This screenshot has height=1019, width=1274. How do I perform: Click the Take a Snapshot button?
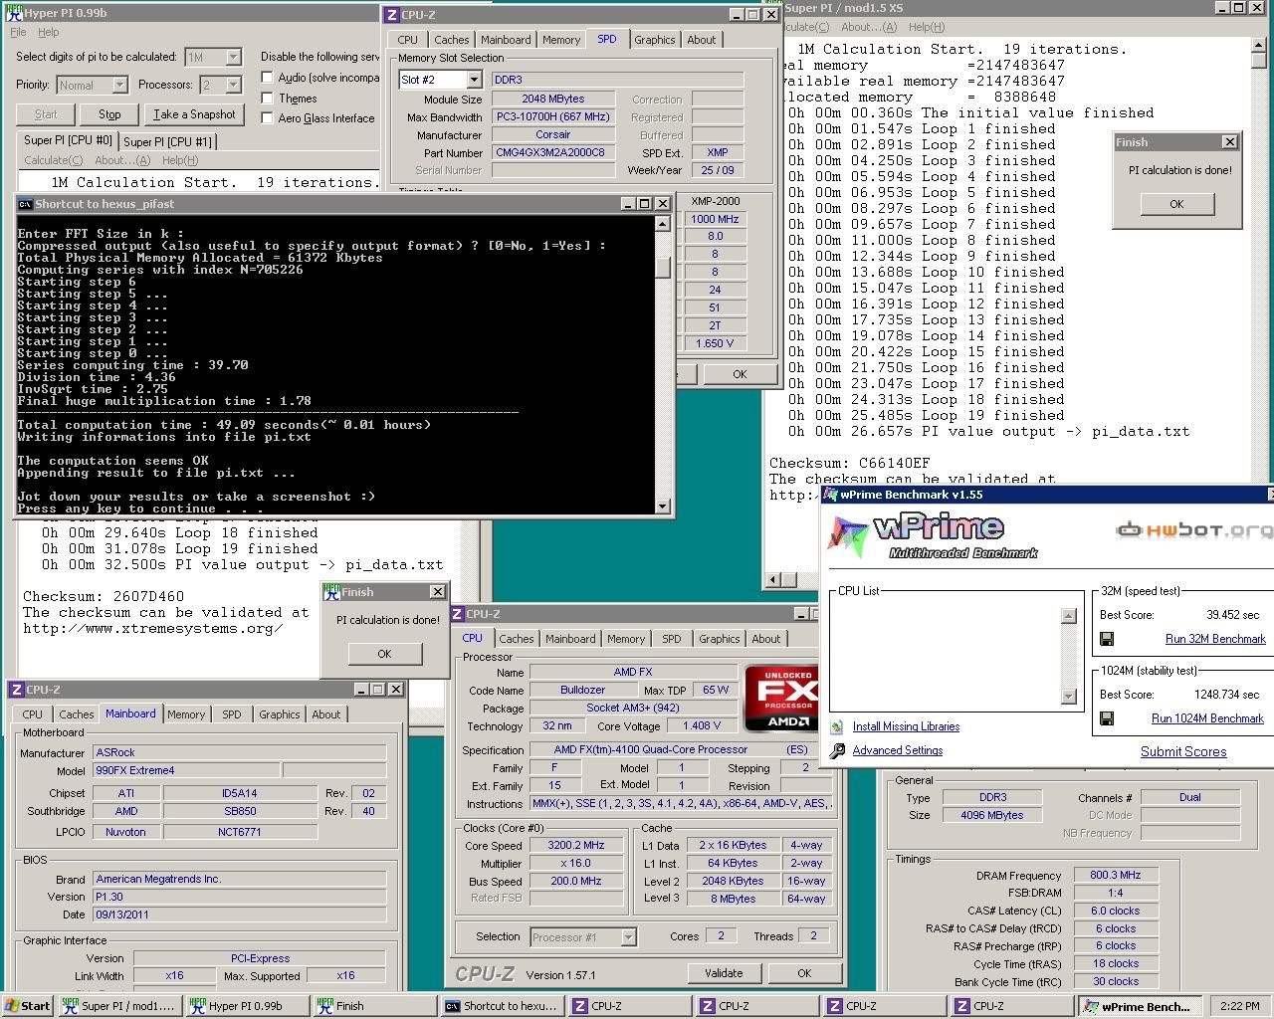[x=194, y=114]
